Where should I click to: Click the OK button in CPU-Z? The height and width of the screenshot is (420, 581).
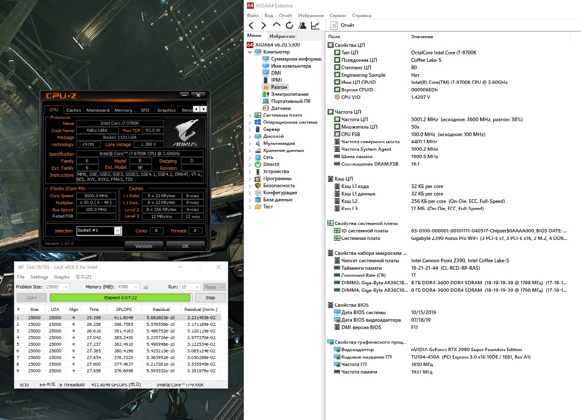185,246
